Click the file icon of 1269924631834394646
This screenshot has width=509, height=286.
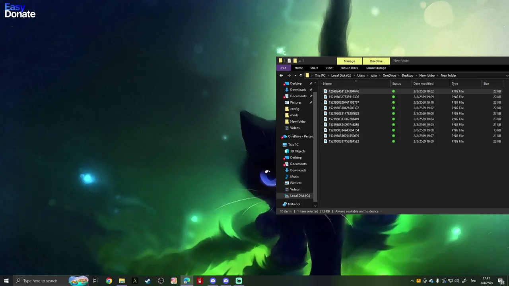pyautogui.click(x=326, y=91)
